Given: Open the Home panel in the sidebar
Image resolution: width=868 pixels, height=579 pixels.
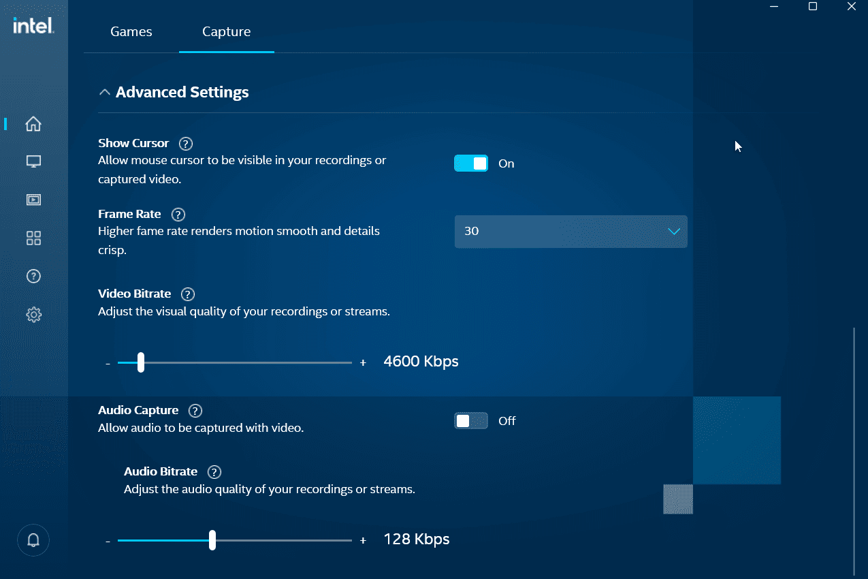Looking at the screenshot, I should (x=33, y=124).
